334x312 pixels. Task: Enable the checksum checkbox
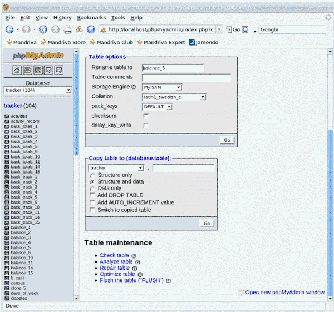point(146,116)
